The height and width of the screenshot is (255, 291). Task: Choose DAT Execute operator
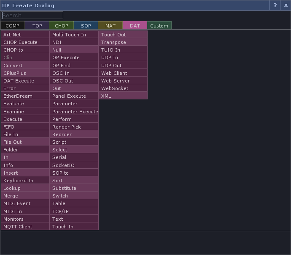(25, 81)
